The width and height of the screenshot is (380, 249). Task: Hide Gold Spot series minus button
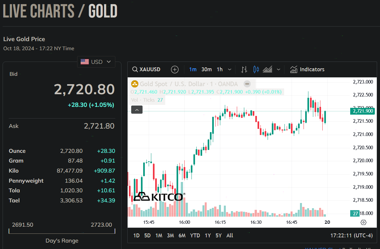[x=247, y=84]
